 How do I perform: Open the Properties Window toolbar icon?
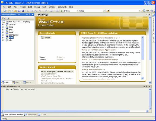147,11
